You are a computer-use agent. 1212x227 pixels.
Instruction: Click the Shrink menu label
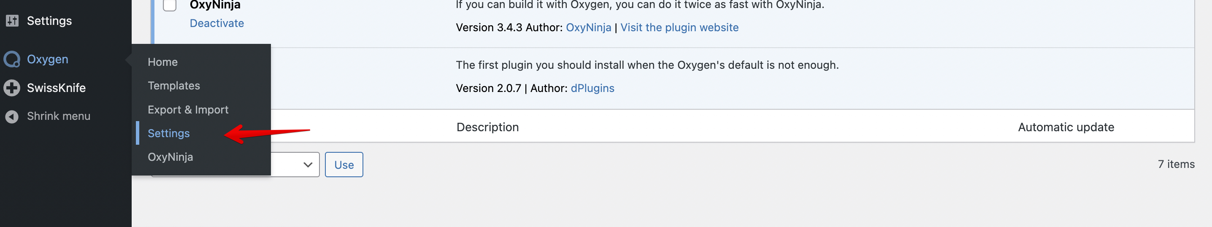coord(58,116)
